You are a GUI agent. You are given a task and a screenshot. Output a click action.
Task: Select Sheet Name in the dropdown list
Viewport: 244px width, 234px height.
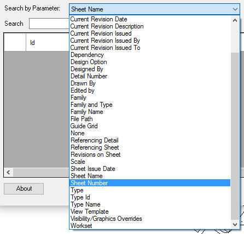pyautogui.click(x=150, y=176)
